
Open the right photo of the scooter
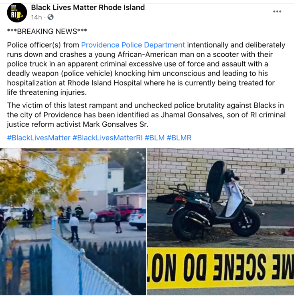point(221,222)
